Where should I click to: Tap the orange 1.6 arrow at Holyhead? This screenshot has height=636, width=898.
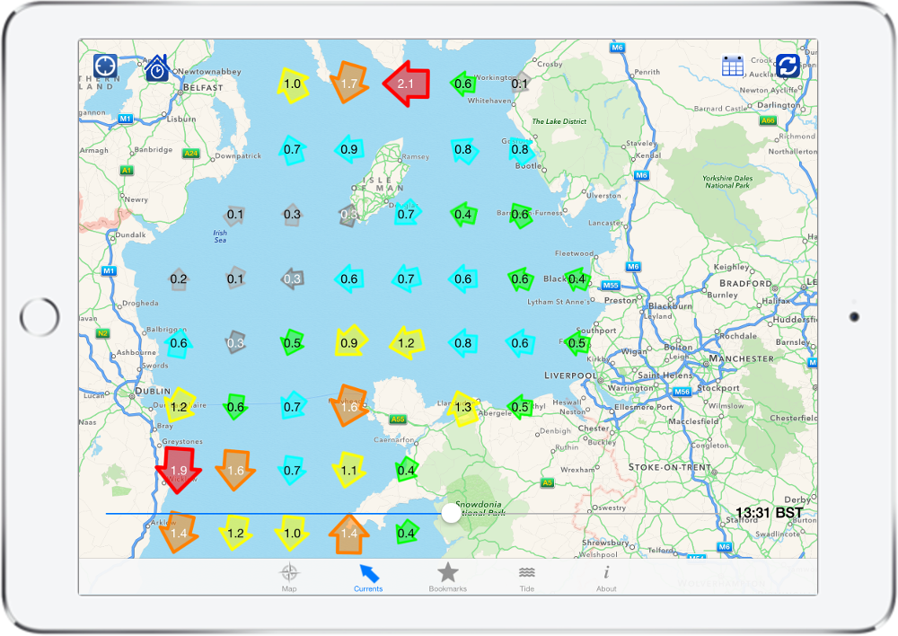coord(348,406)
